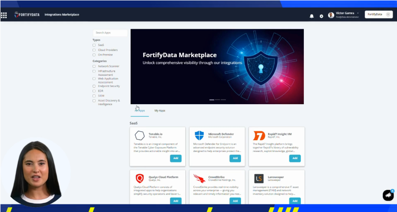
Task: Add the Lansweeper integration
Action: [295, 201]
